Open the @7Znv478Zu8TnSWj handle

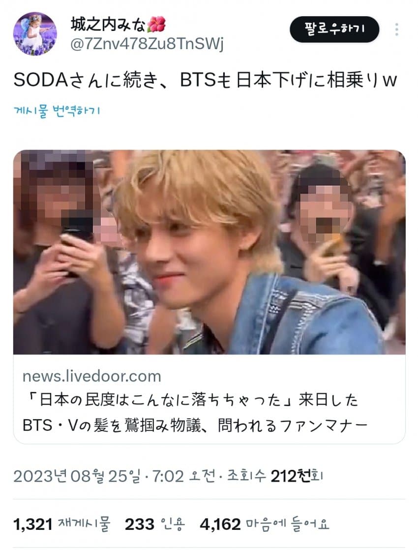click(147, 44)
